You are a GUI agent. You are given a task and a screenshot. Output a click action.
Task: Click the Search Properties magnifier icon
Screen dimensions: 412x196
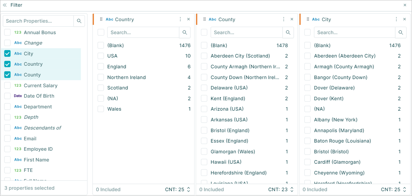pyautogui.click(x=79, y=21)
